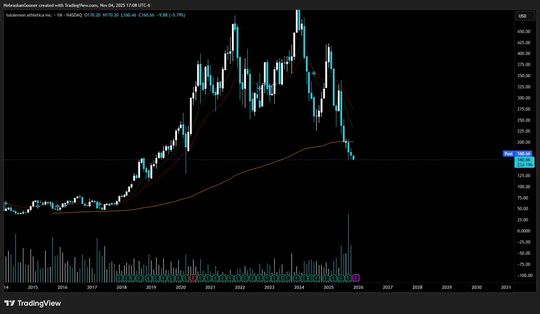This screenshot has width=540, height=314.
Task: Click the NebraskanGooner created with TradingView.com header
Action: (77, 5)
